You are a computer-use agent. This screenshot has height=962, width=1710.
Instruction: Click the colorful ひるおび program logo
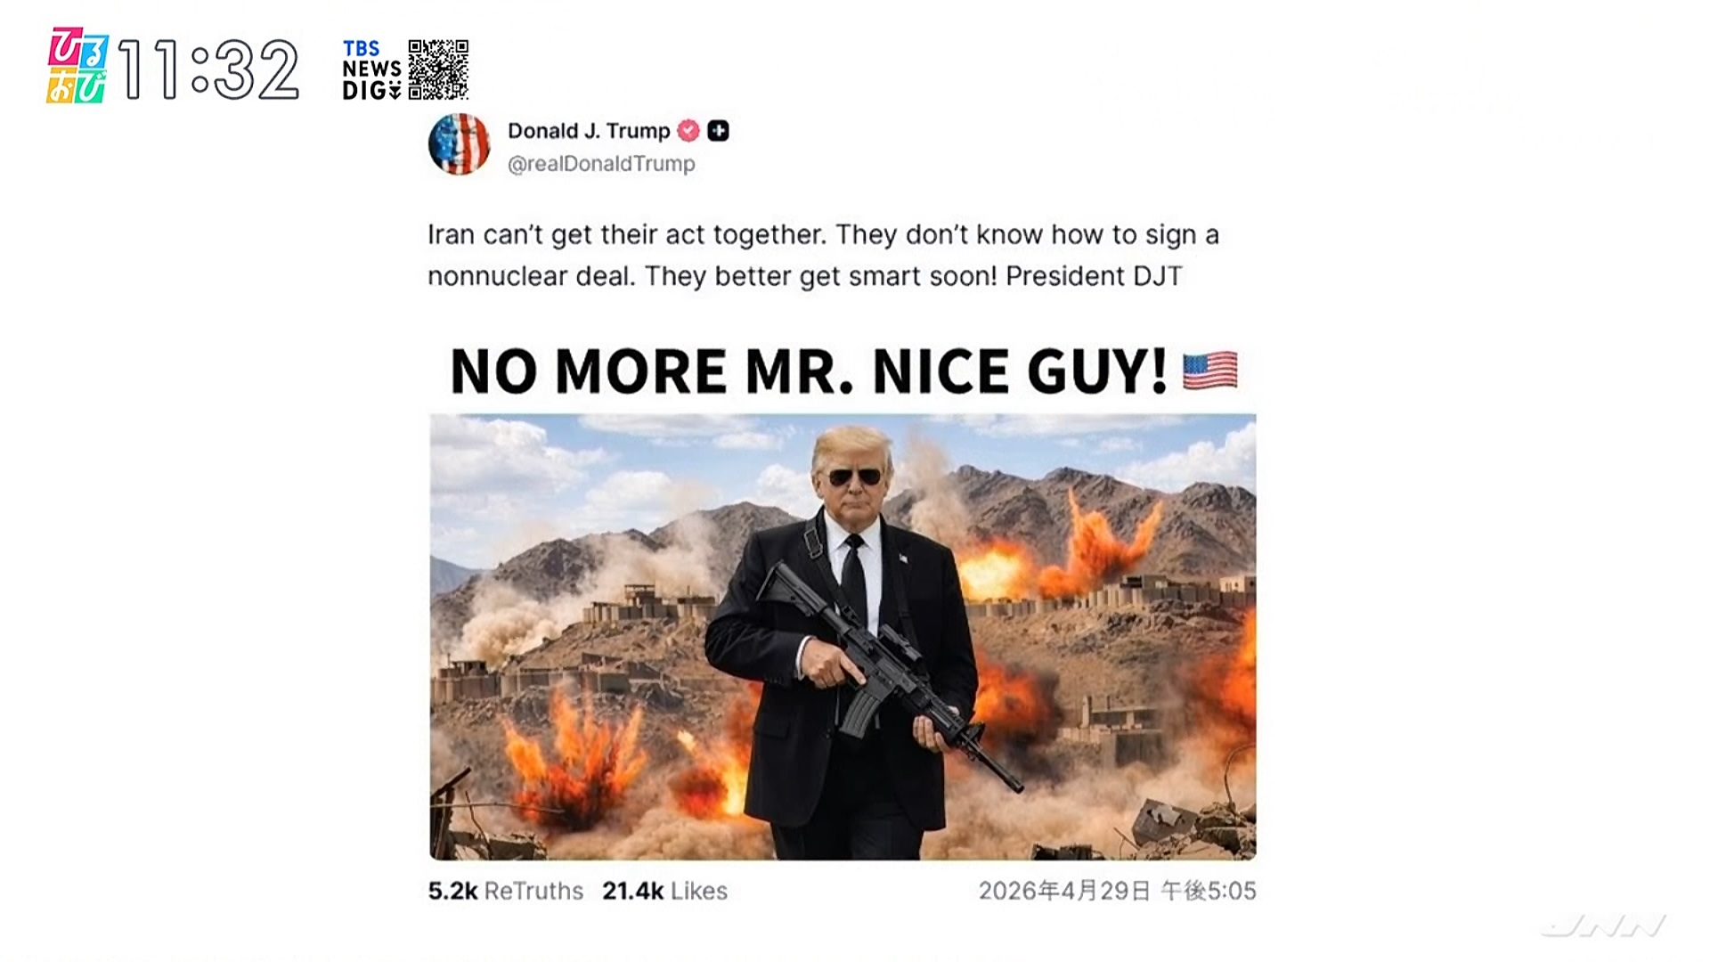[x=77, y=66]
